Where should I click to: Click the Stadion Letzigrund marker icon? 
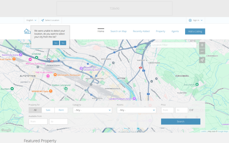tap(66, 88)
